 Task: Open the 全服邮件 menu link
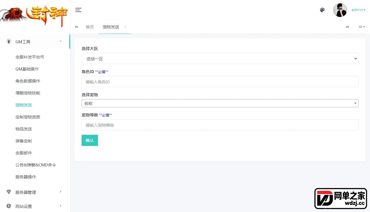point(24,153)
